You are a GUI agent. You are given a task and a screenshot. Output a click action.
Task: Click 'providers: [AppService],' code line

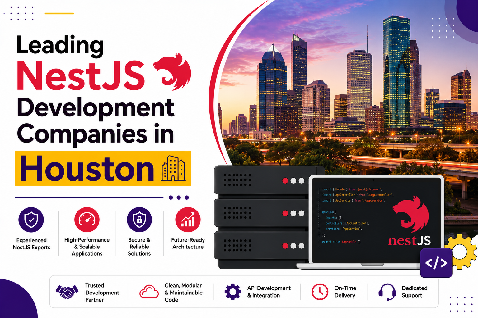(x=344, y=229)
